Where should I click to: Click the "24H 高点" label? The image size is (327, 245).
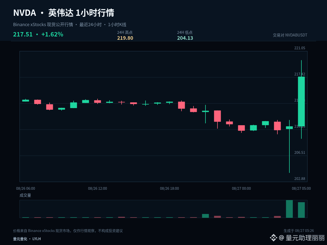(125, 32)
